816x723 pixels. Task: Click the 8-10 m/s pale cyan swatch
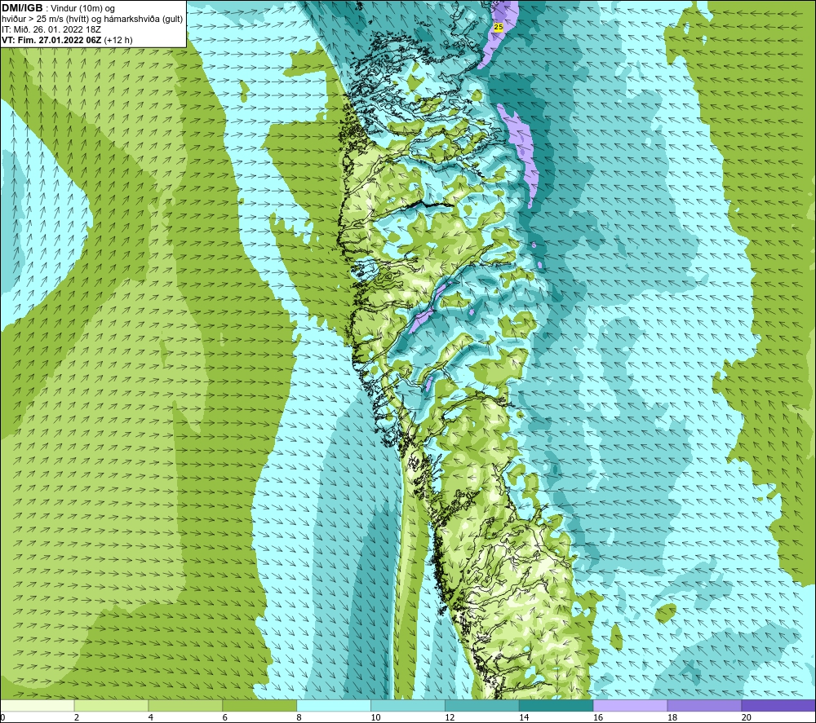coord(334,705)
